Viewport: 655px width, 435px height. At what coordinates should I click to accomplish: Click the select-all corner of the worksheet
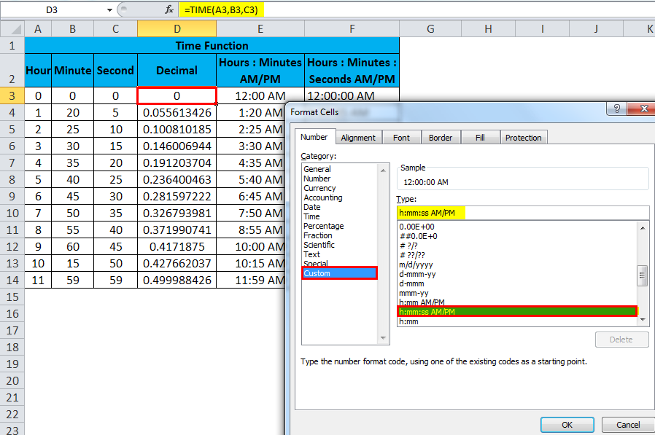point(12,28)
